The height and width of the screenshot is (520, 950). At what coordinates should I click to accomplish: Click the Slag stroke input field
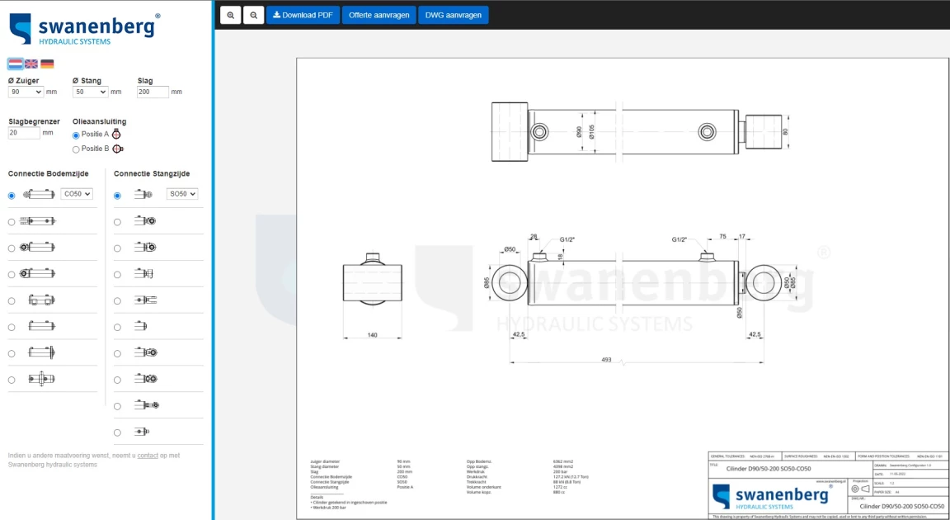pos(153,92)
